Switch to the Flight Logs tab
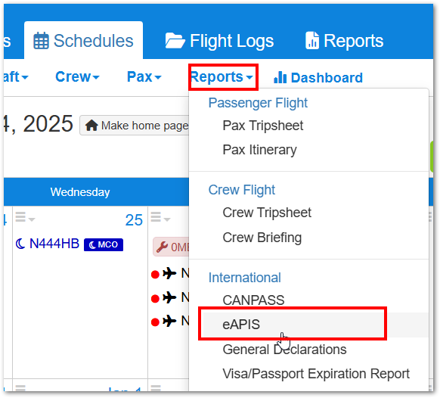Image resolution: width=440 pixels, height=398 pixels. coord(219,41)
